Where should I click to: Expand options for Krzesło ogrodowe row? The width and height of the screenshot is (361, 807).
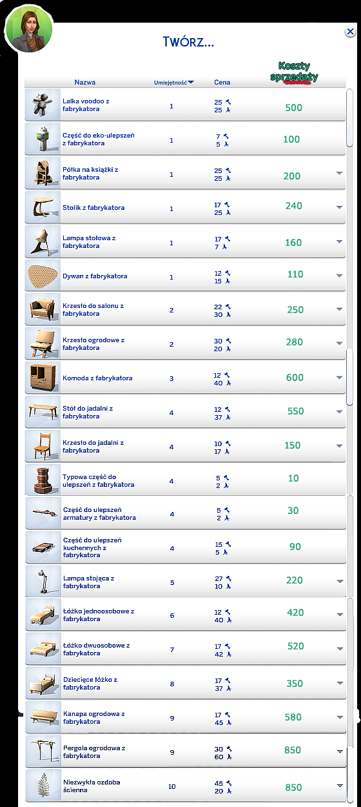(x=339, y=343)
